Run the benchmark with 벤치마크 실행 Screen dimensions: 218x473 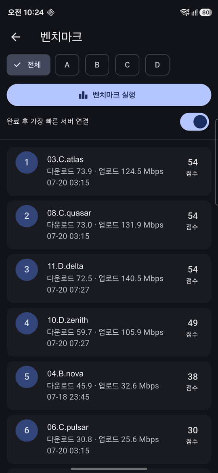coord(109,95)
